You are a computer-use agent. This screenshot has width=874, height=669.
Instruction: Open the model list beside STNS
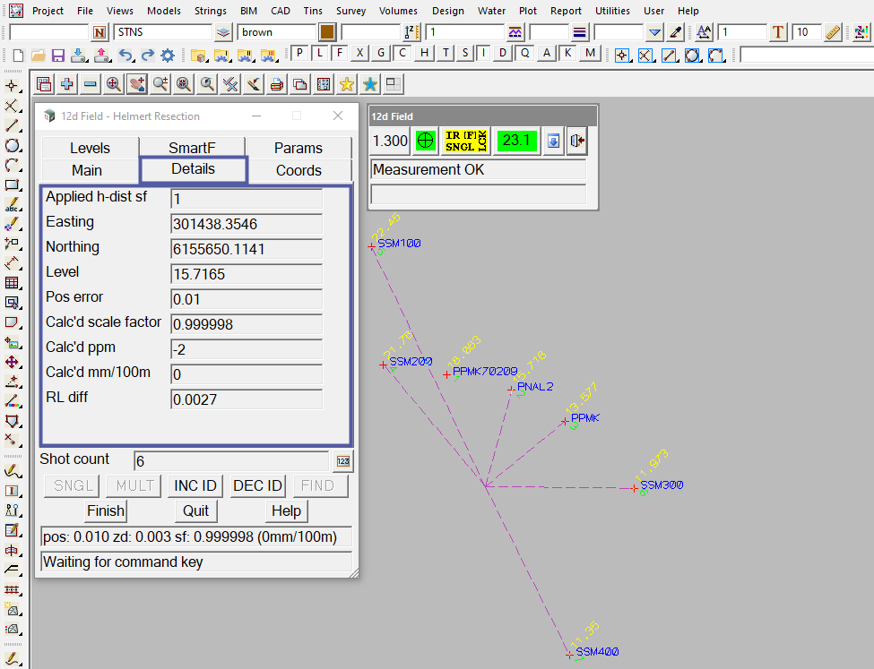pos(224,32)
